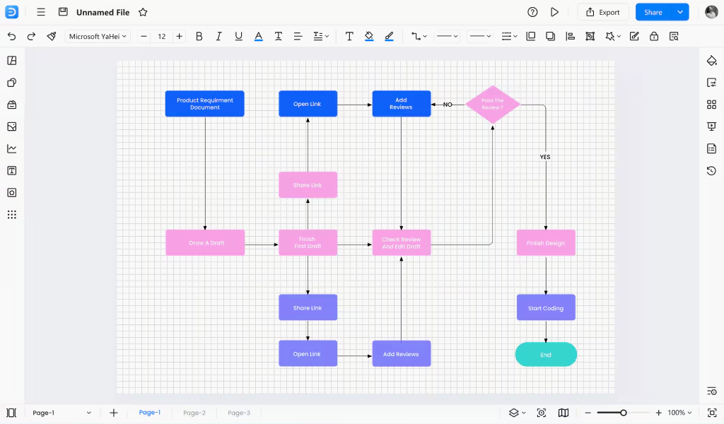Open the user profile avatar
This screenshot has width=724, height=424.
coord(711,13)
